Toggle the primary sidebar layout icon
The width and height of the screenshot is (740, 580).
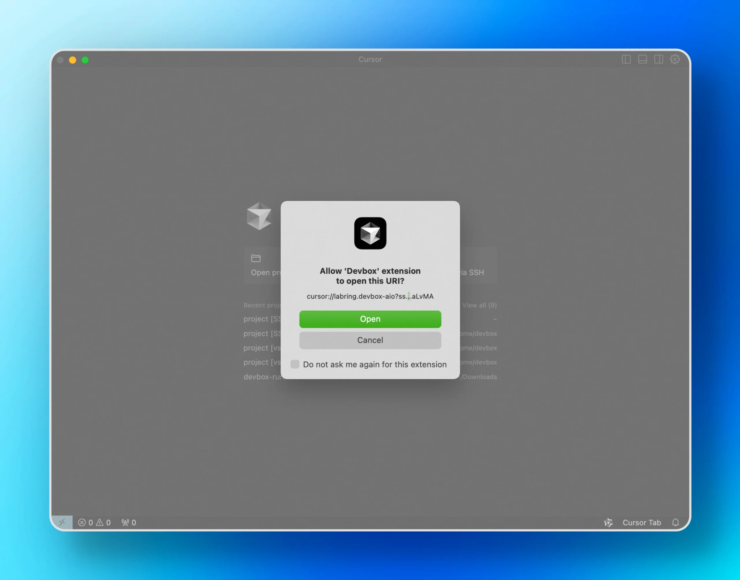[626, 60]
